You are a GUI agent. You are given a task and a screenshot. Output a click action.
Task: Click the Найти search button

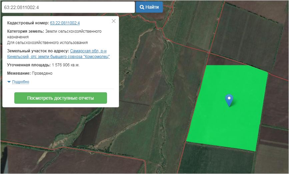click(149, 7)
